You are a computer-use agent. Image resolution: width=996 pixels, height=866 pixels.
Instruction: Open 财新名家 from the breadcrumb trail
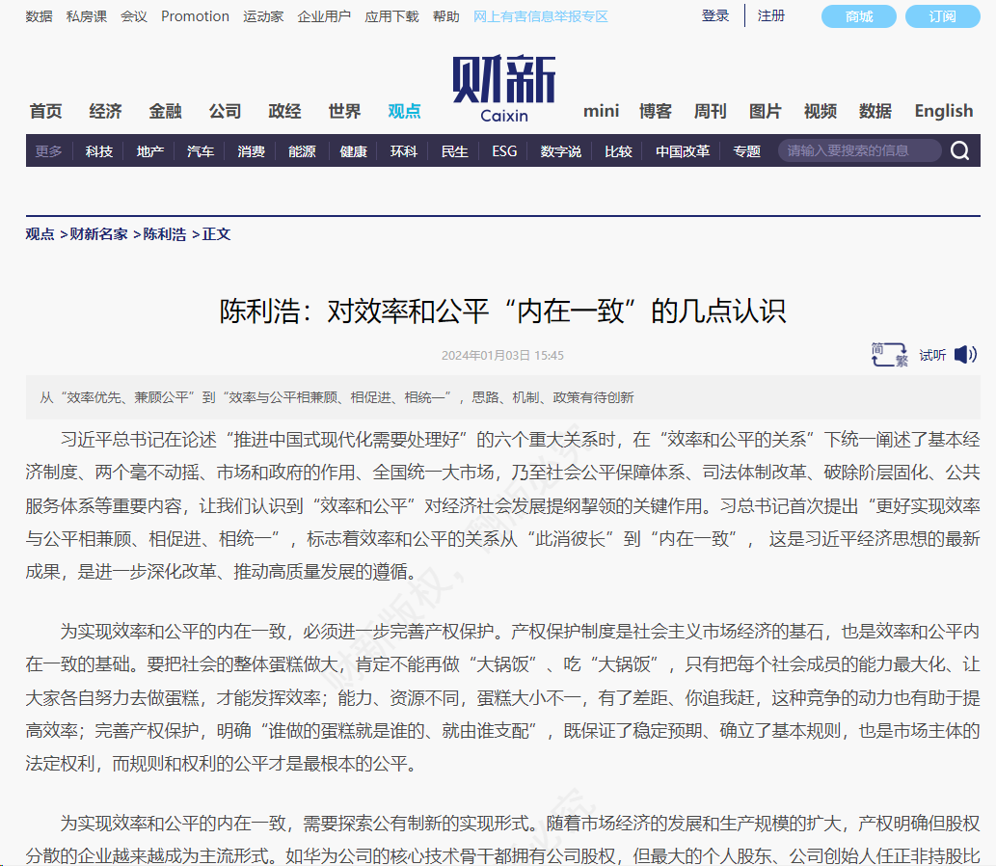pos(95,233)
